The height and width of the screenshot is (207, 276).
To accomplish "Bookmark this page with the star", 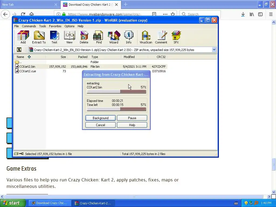I will click(x=173, y=14).
